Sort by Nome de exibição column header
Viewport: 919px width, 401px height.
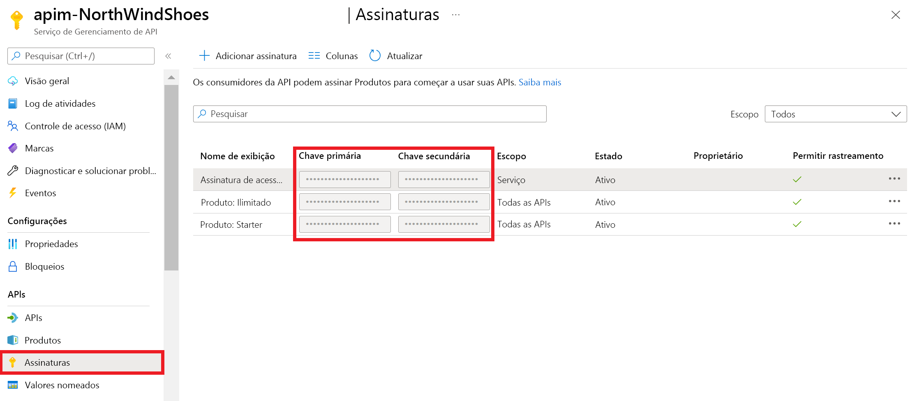pyautogui.click(x=238, y=156)
